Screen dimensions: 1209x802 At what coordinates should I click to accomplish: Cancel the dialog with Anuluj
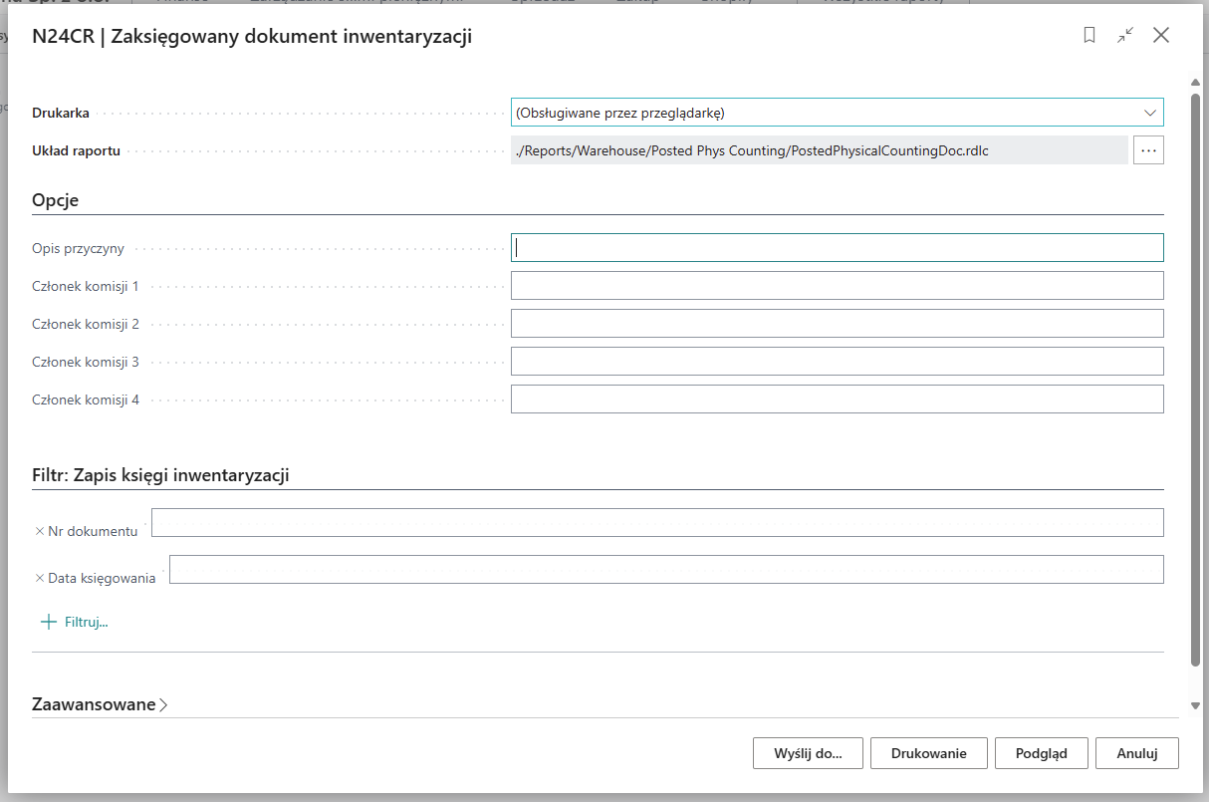pos(1136,753)
